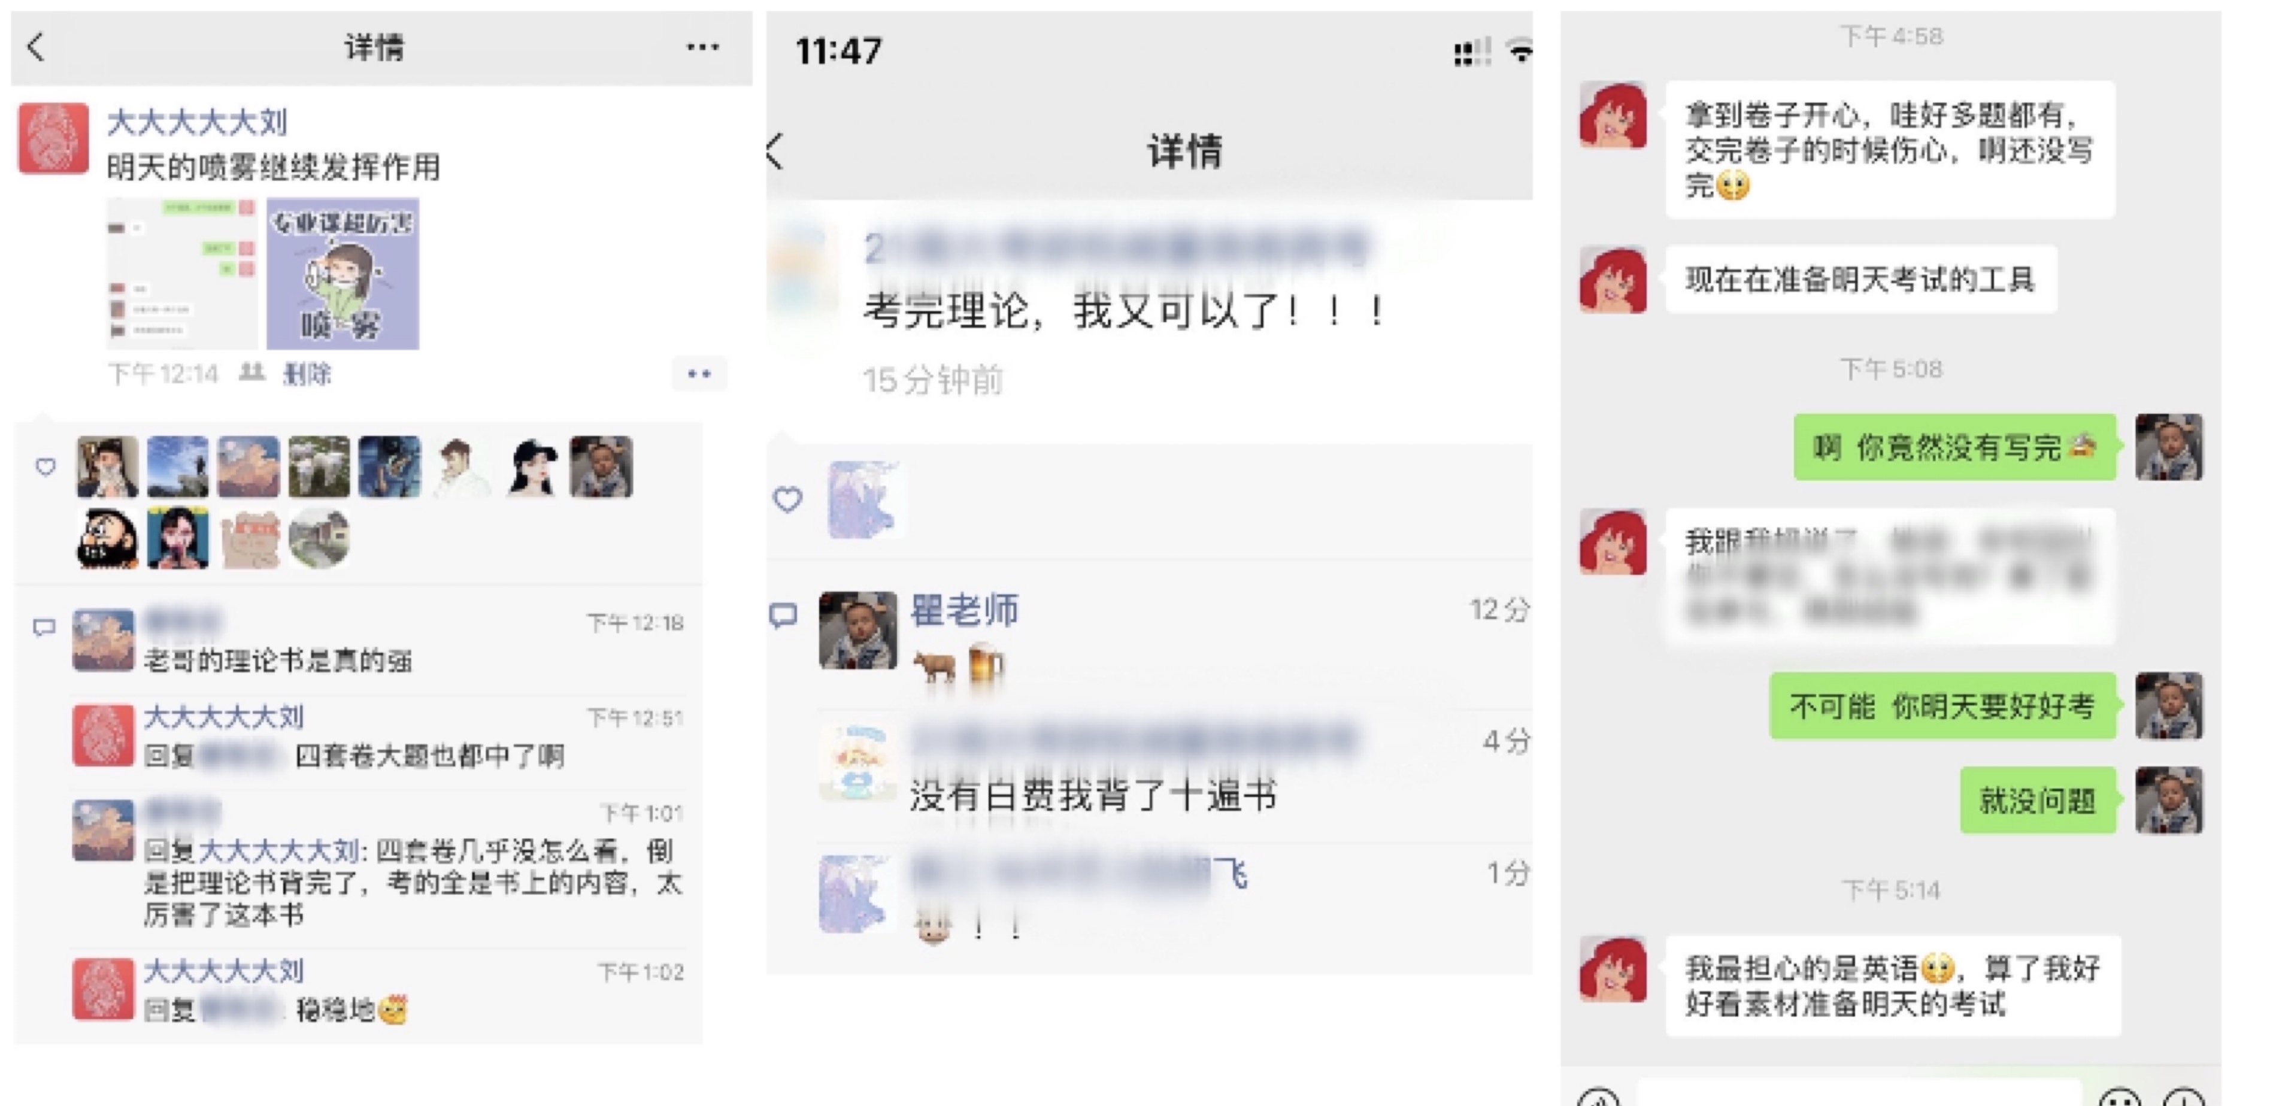
Task: Tap voice input icon in chat bar
Action: (x=1599, y=1097)
